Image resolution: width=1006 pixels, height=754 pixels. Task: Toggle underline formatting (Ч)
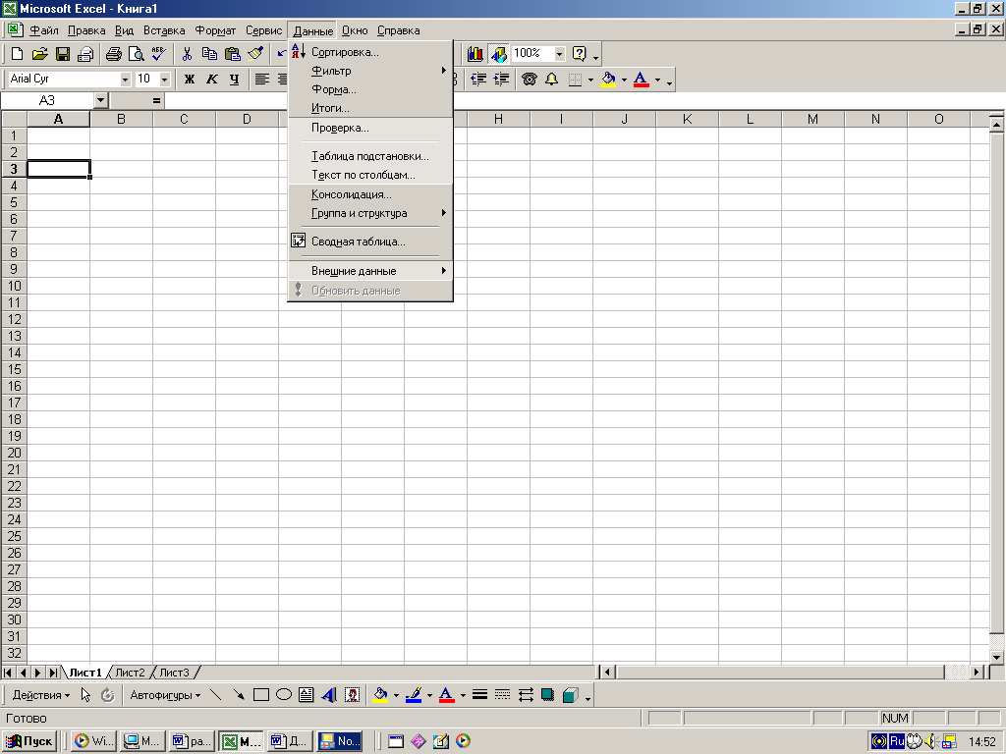[234, 80]
